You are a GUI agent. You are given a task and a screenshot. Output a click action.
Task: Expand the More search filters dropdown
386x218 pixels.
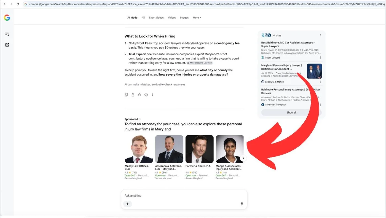click(x=197, y=18)
